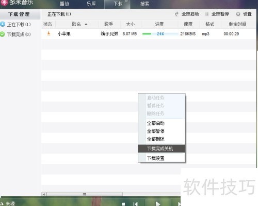This screenshot has width=258, height=206.
Task: Sort the list by the 歌名 column arrow
Action: [x=86, y=24]
